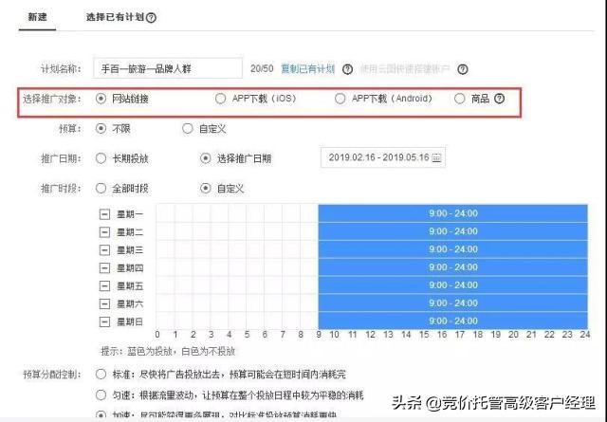This screenshot has width=607, height=422.
Task: Click 星期二 blue 9:00 - 24:00 block
Action: coord(453,231)
